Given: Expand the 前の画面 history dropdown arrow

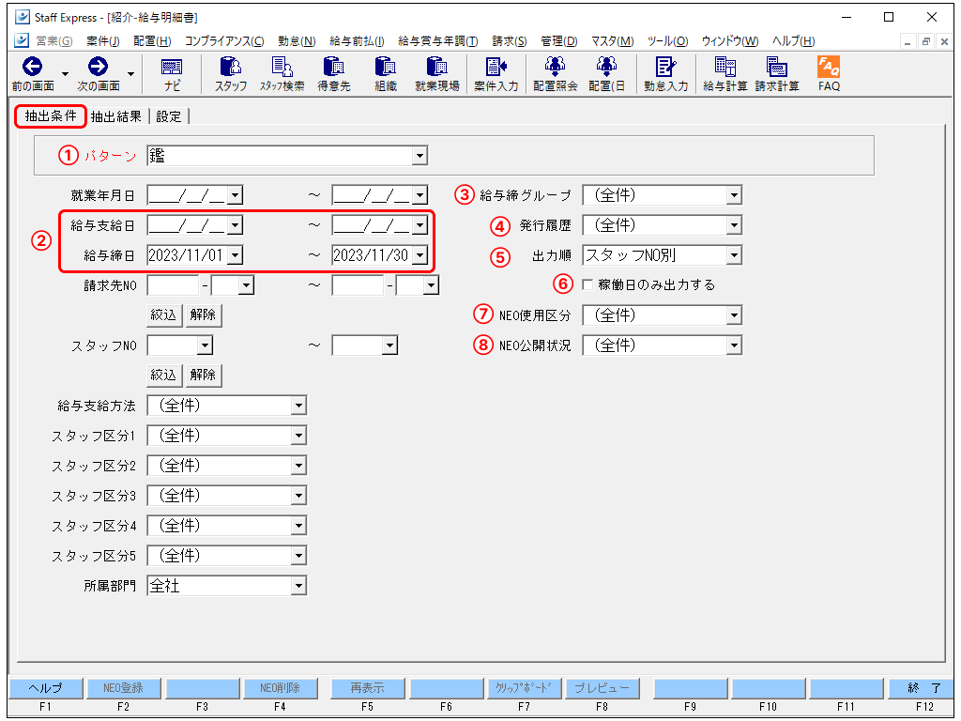Looking at the screenshot, I should [65, 74].
